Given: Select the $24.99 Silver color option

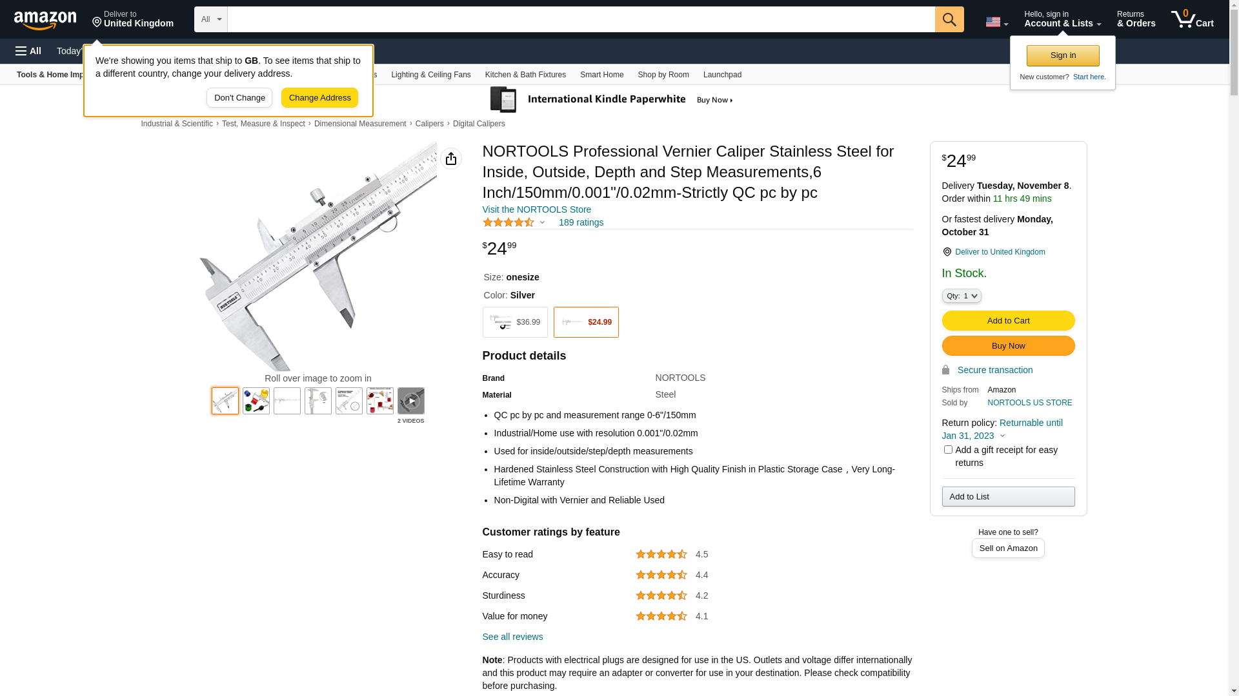Looking at the screenshot, I should click(x=586, y=322).
